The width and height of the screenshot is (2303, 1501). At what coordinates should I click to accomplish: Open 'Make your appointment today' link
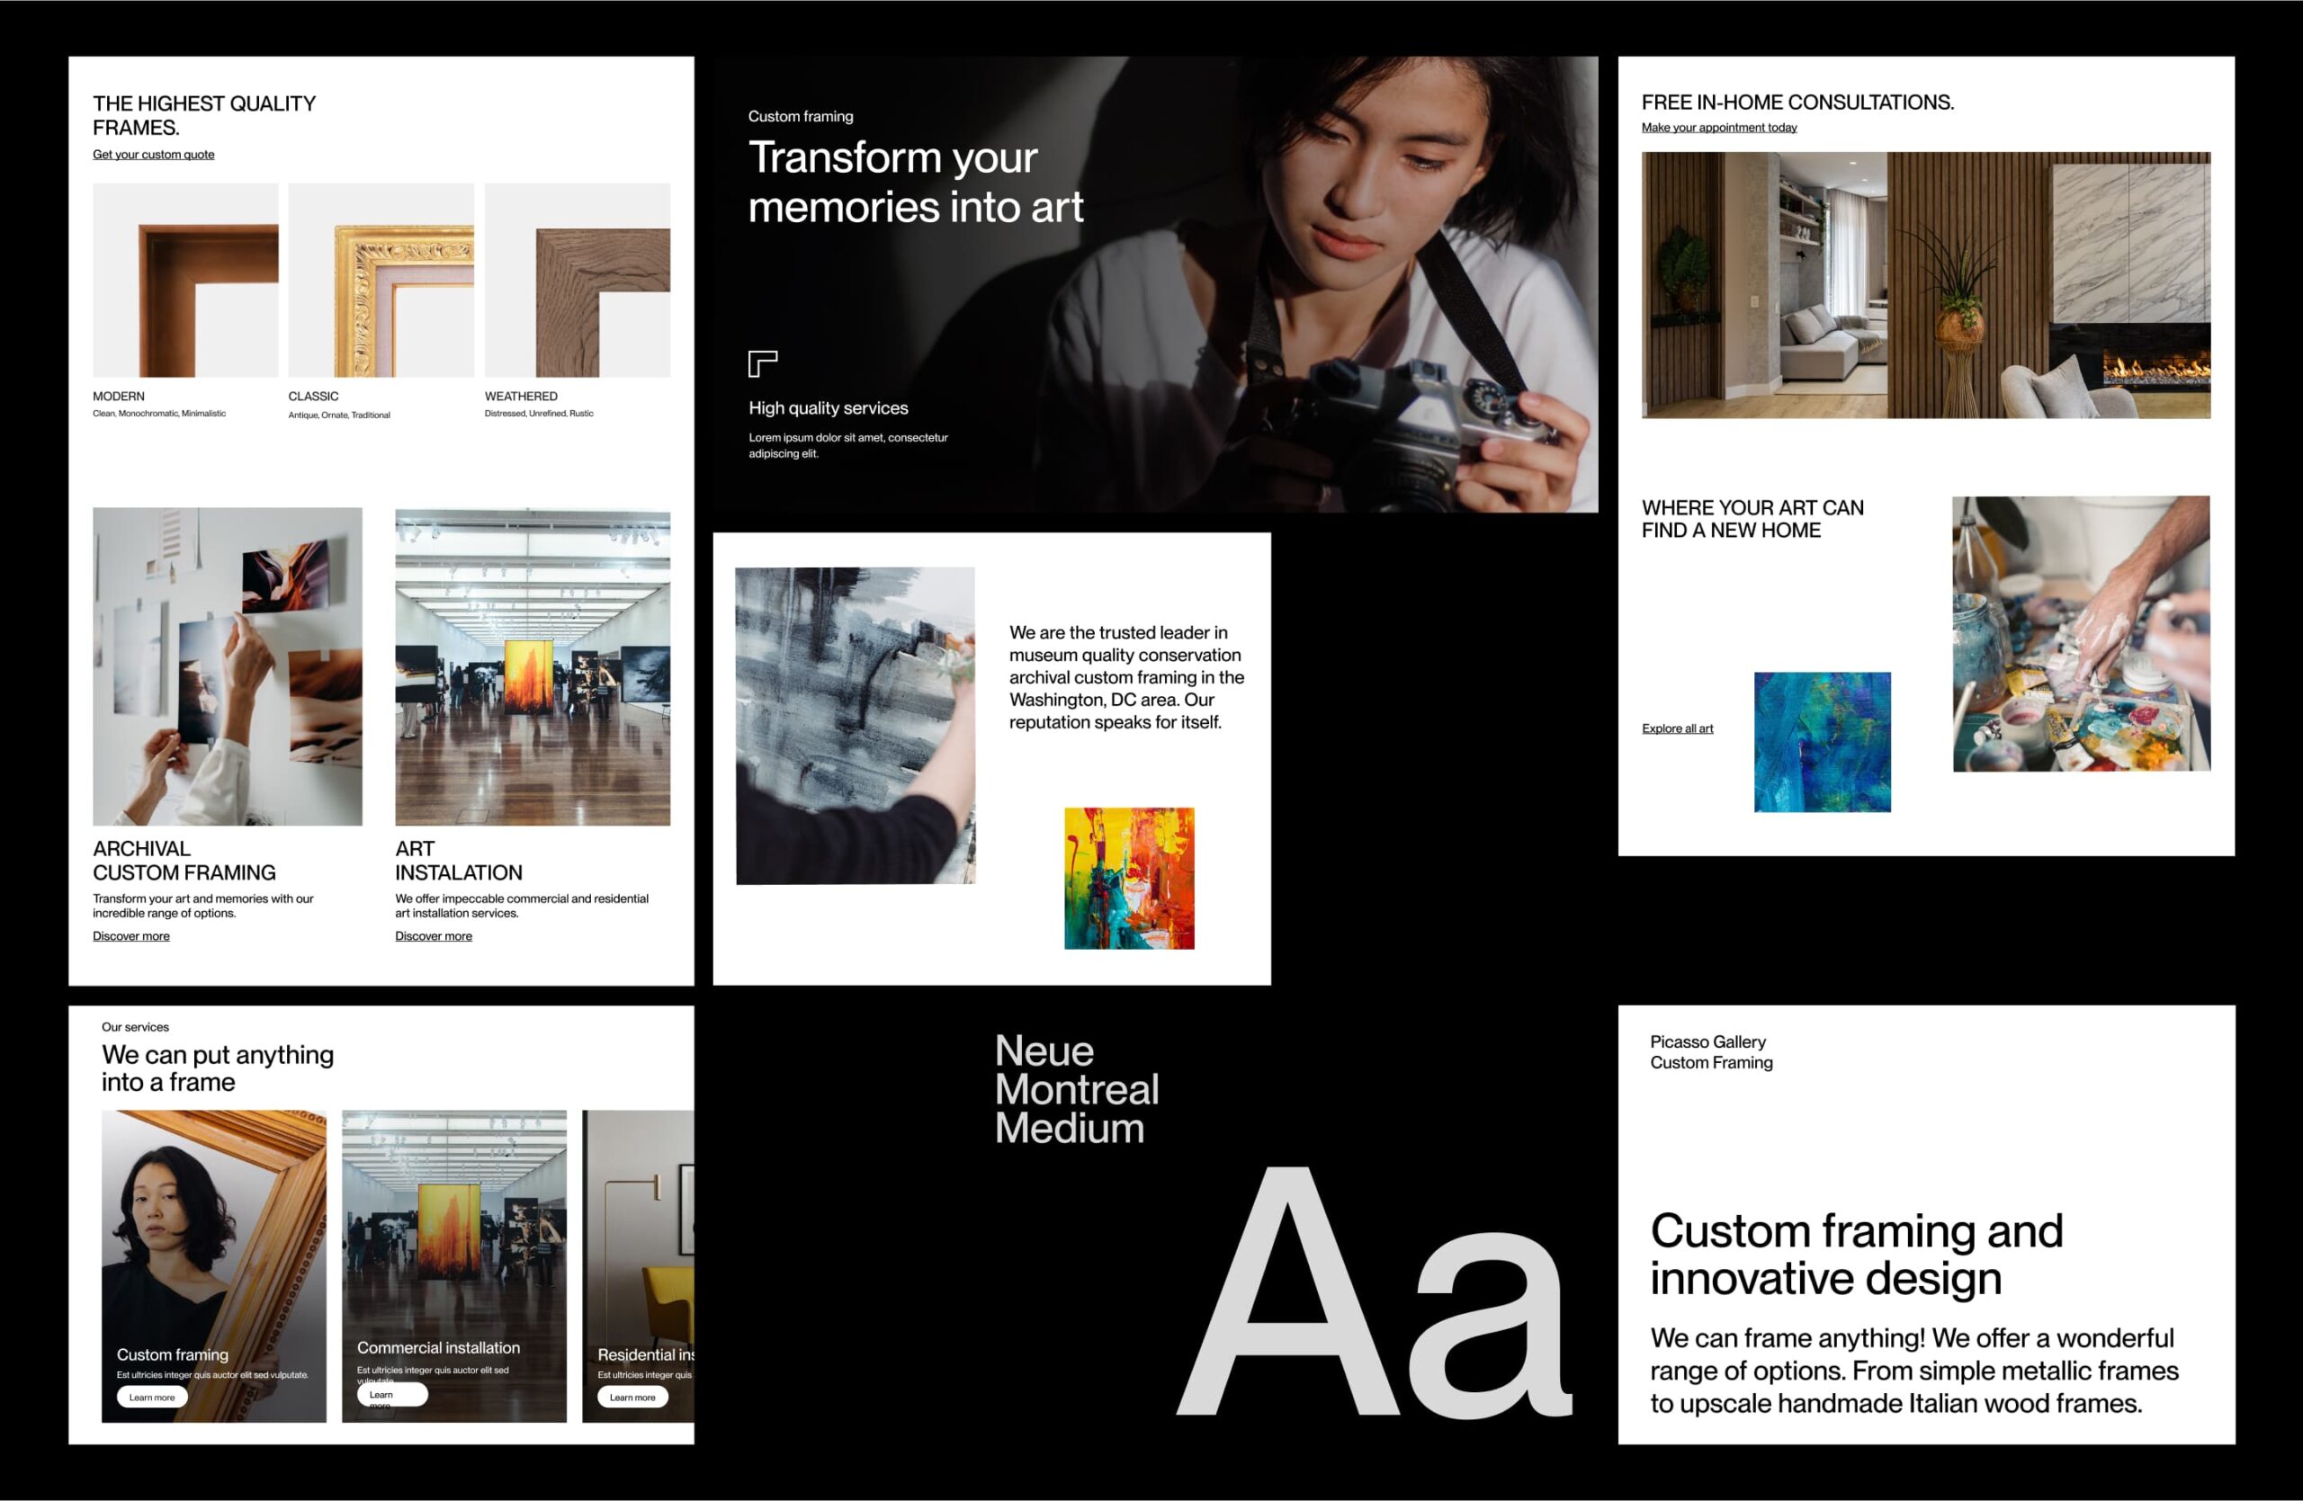(1718, 128)
